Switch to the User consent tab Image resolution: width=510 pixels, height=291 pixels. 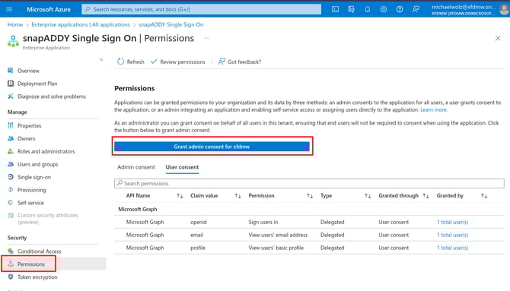[x=182, y=167]
